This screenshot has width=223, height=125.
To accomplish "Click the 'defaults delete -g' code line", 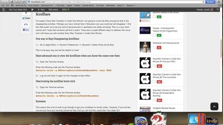I will tap(67, 96).
